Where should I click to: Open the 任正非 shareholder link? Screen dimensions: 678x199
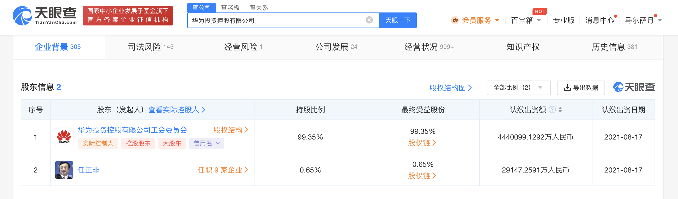(x=88, y=170)
